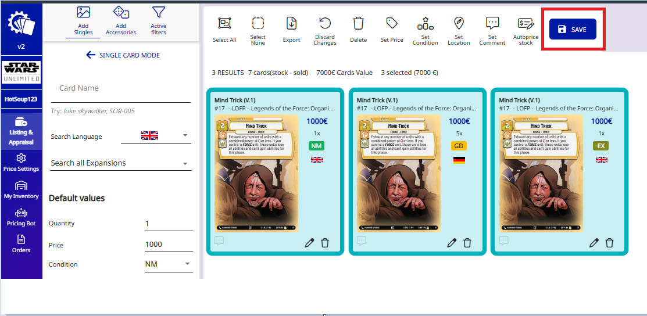Open comment on GD Mind Trick card
This screenshot has width=647, height=316.
click(x=362, y=241)
